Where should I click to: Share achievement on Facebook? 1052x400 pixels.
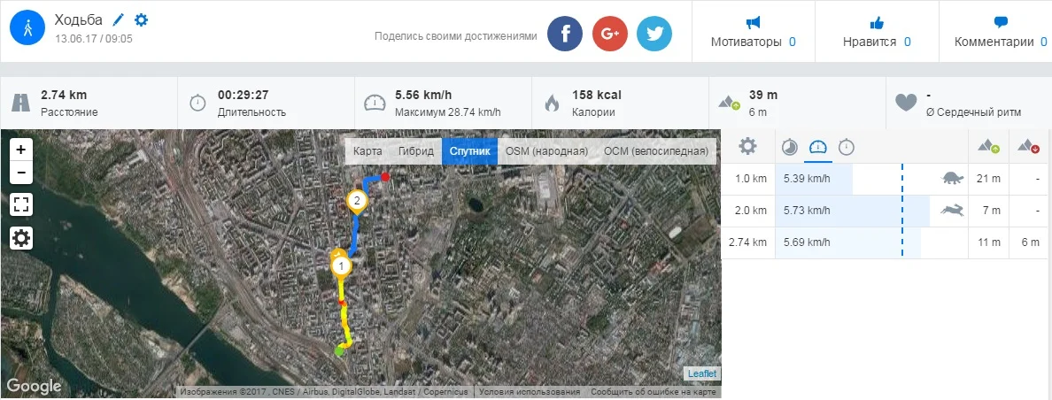tap(565, 34)
